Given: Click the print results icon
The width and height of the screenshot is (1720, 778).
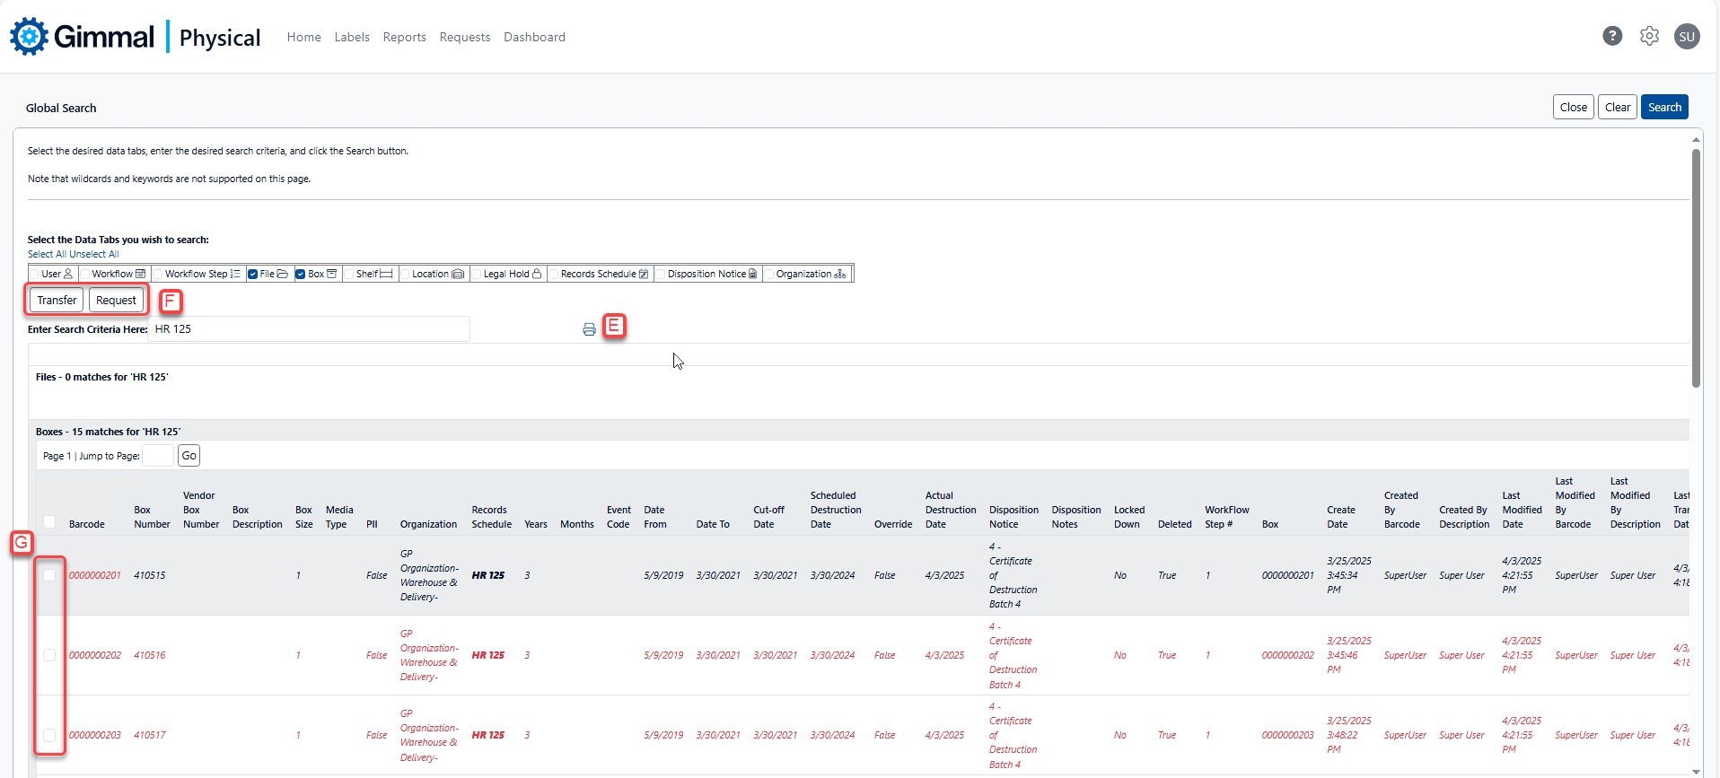Looking at the screenshot, I should point(589,329).
